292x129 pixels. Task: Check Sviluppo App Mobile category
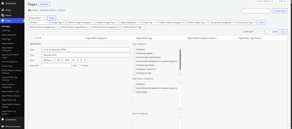tap(135, 65)
